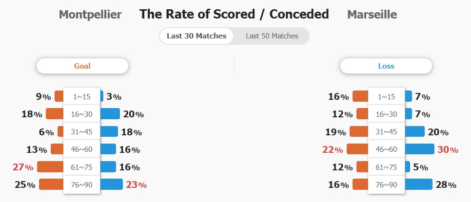Select the Last 30 Matches tab
Image resolution: width=471 pixels, height=202 pixels.
(x=196, y=37)
